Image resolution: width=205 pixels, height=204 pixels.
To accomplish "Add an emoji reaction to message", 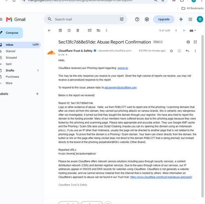I will coord(179,51).
